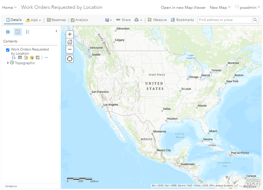Expand the Topographic basemap layer
This screenshot has width=263, height=190.
8,63
